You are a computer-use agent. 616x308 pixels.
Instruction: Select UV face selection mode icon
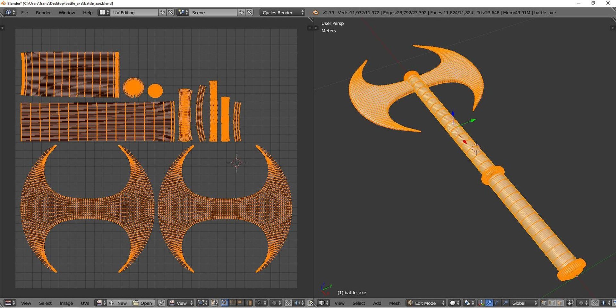click(241, 303)
